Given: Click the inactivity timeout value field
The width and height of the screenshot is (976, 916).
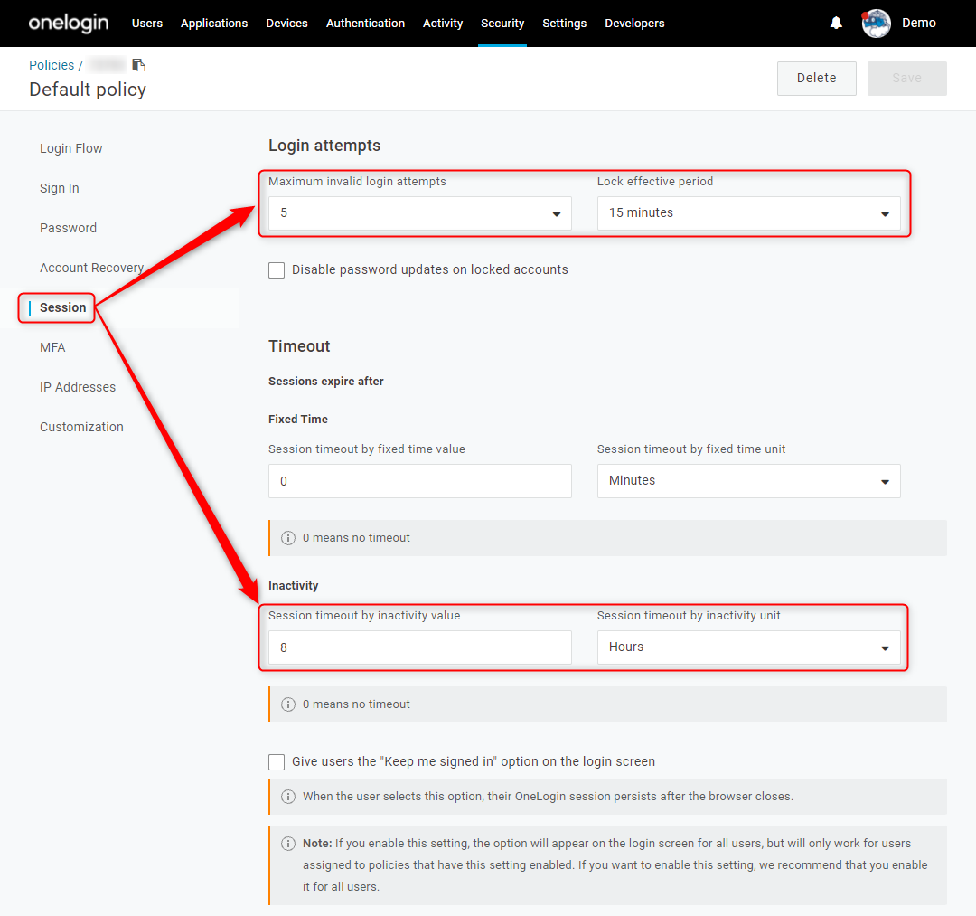Looking at the screenshot, I should point(420,647).
